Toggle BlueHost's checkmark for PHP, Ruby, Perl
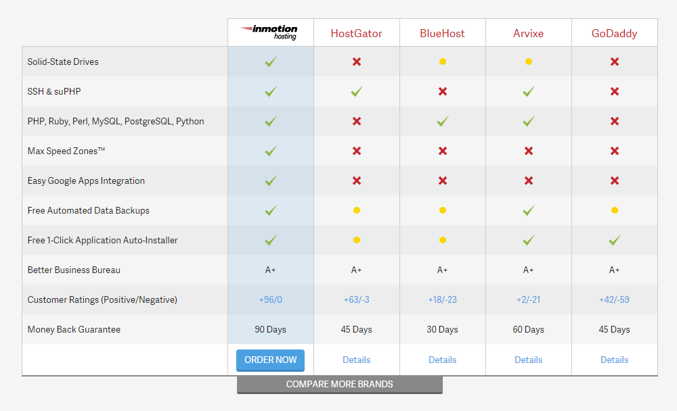The width and height of the screenshot is (677, 411). 442,121
